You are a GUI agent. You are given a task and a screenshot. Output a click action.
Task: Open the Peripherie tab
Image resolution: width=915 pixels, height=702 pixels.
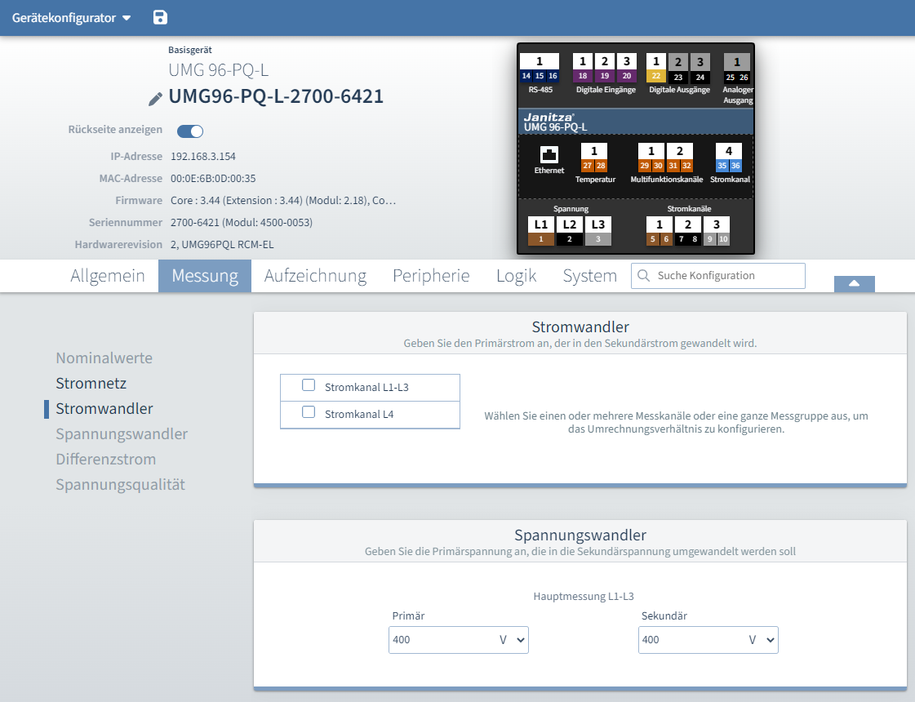pyautogui.click(x=431, y=276)
